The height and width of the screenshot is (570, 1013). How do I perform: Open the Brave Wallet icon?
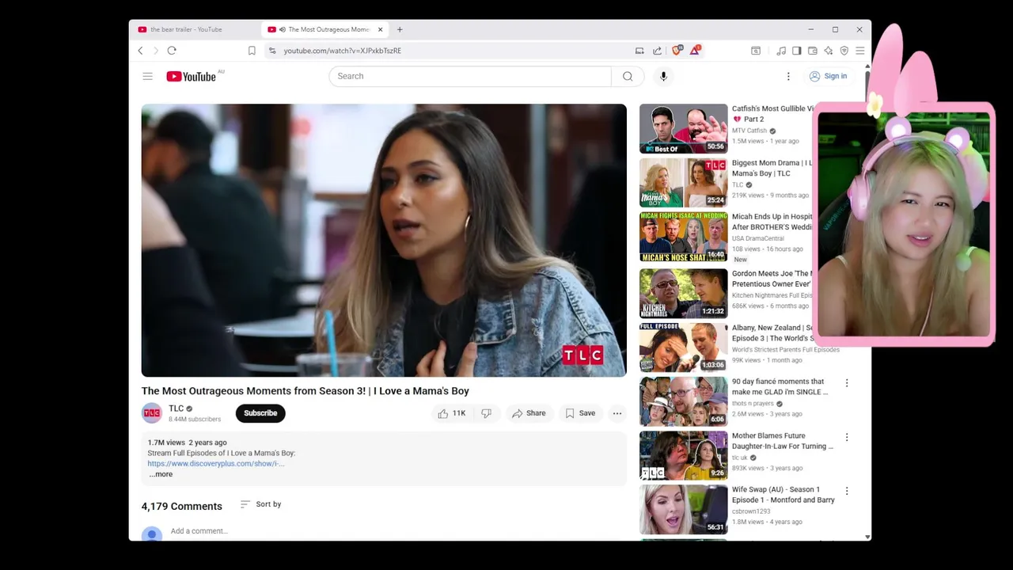tap(813, 51)
